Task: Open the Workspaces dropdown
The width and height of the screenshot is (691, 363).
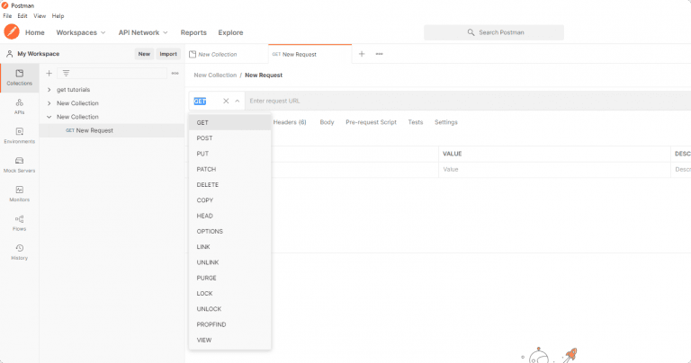Action: 81,32
